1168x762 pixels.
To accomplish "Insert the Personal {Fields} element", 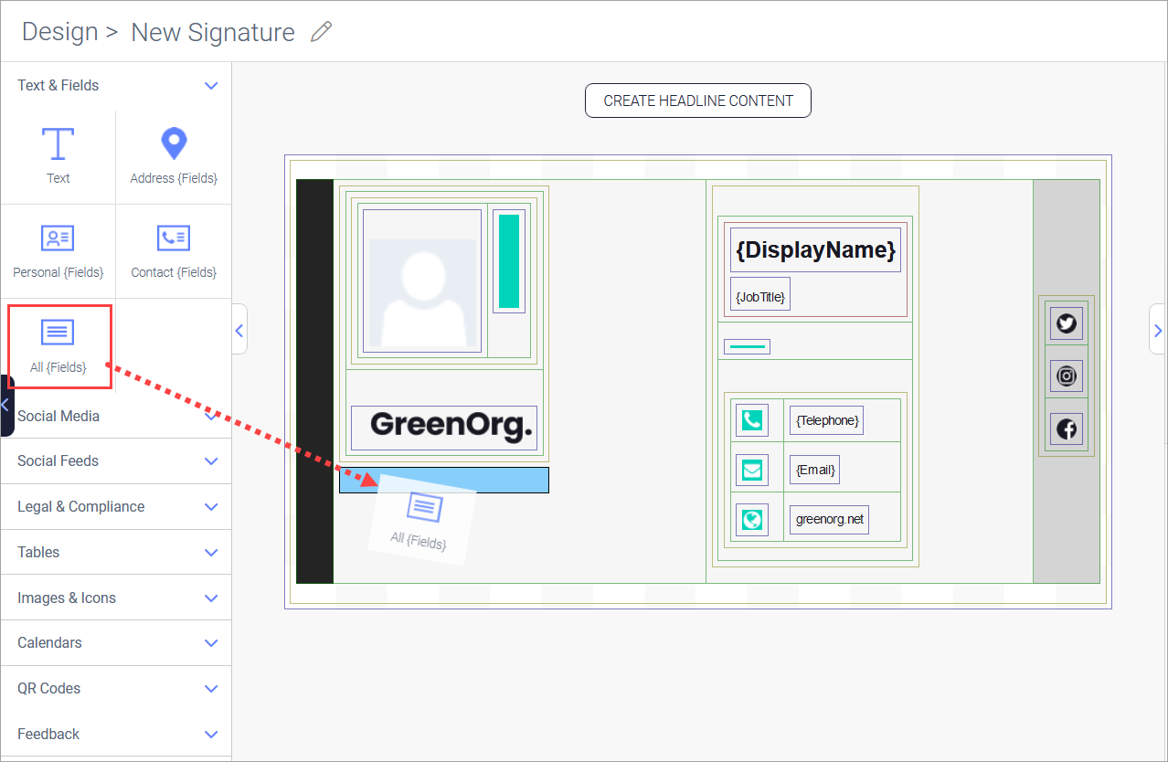I will click(58, 249).
